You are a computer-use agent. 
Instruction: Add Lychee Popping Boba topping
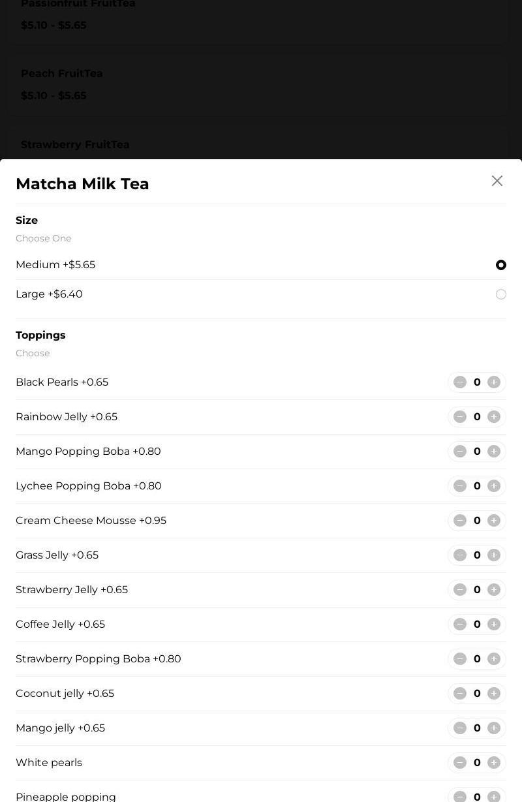pos(494,486)
